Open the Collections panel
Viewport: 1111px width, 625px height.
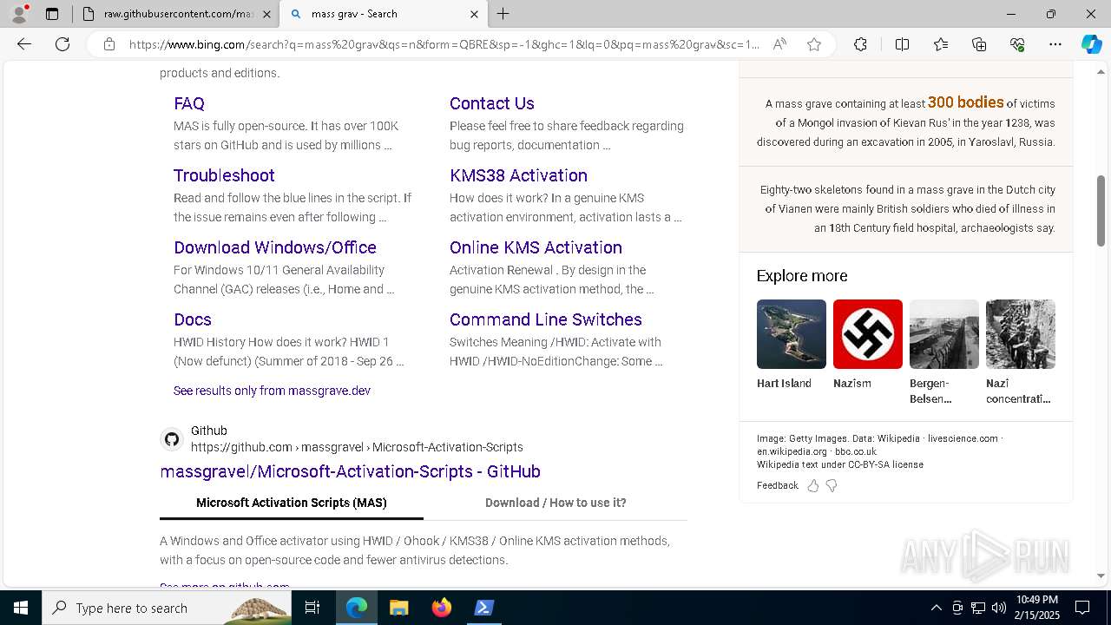[x=979, y=44]
